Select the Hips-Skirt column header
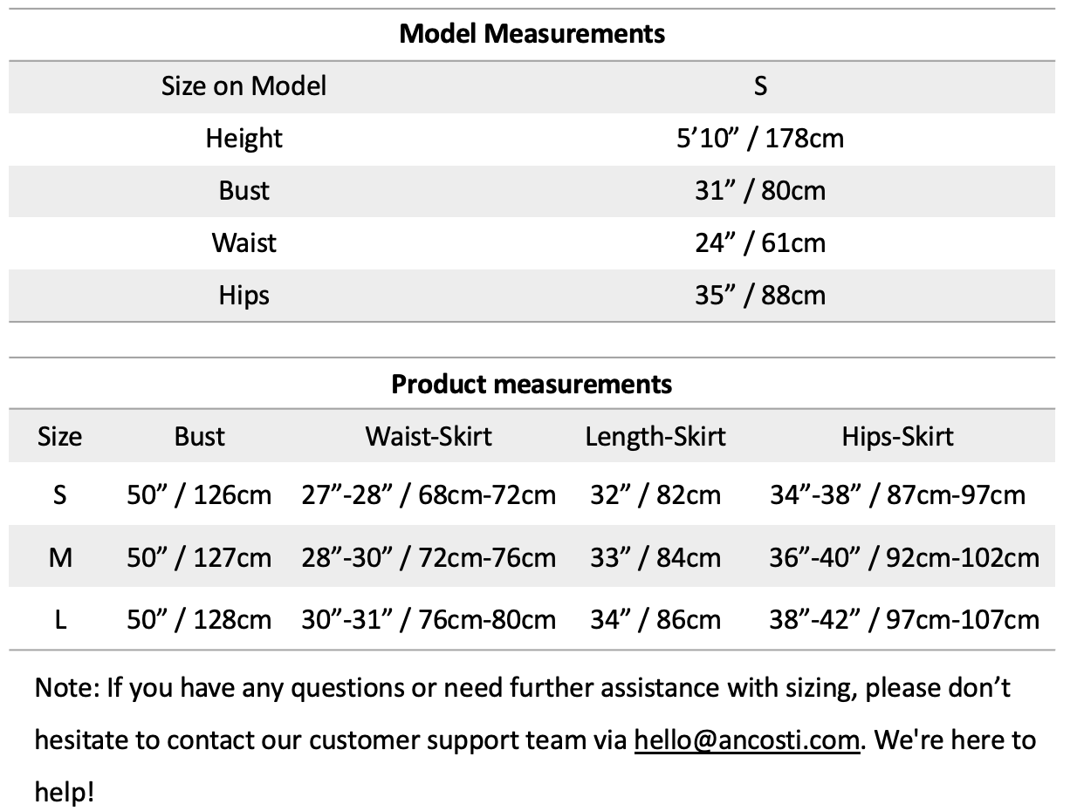 click(x=897, y=436)
